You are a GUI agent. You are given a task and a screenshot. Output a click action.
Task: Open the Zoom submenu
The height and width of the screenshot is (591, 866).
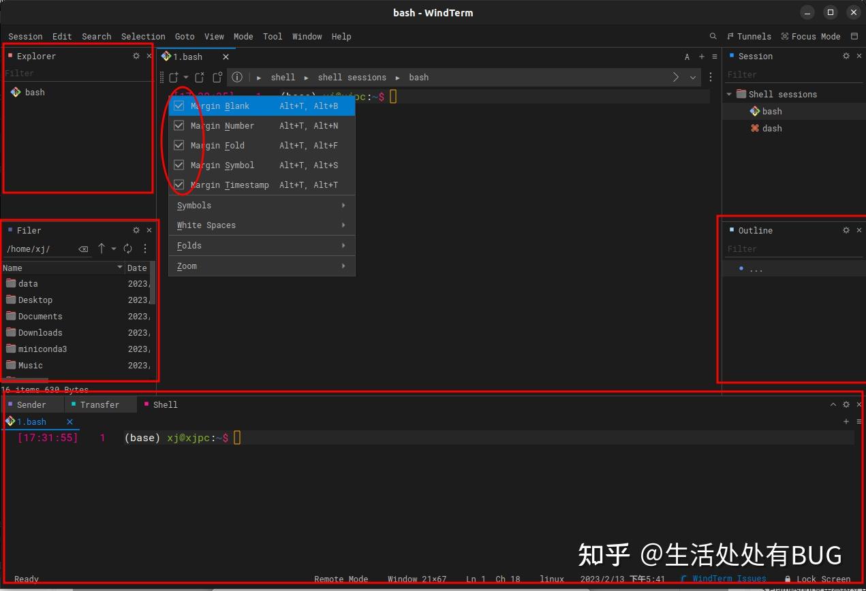tap(186, 266)
